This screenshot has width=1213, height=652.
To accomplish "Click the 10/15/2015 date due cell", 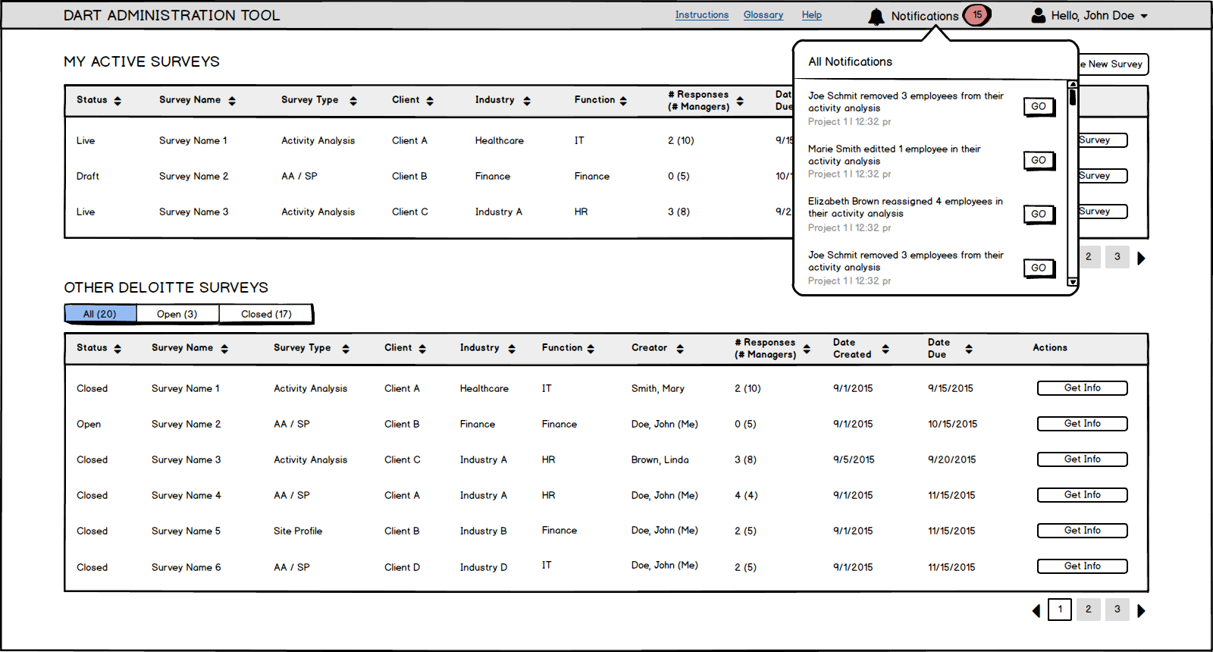I will pyautogui.click(x=952, y=425).
